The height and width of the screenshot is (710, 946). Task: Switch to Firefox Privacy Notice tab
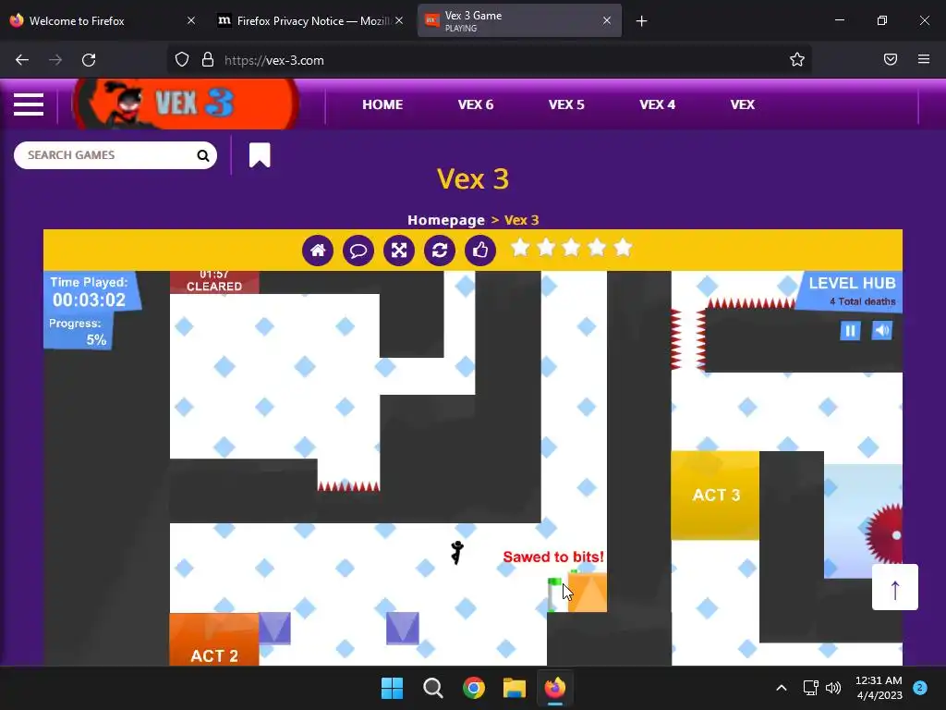click(309, 21)
